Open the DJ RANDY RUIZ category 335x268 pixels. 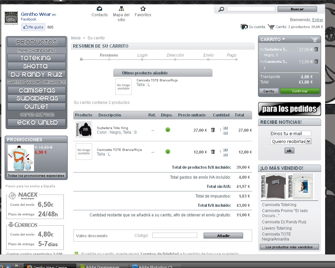click(x=37, y=74)
